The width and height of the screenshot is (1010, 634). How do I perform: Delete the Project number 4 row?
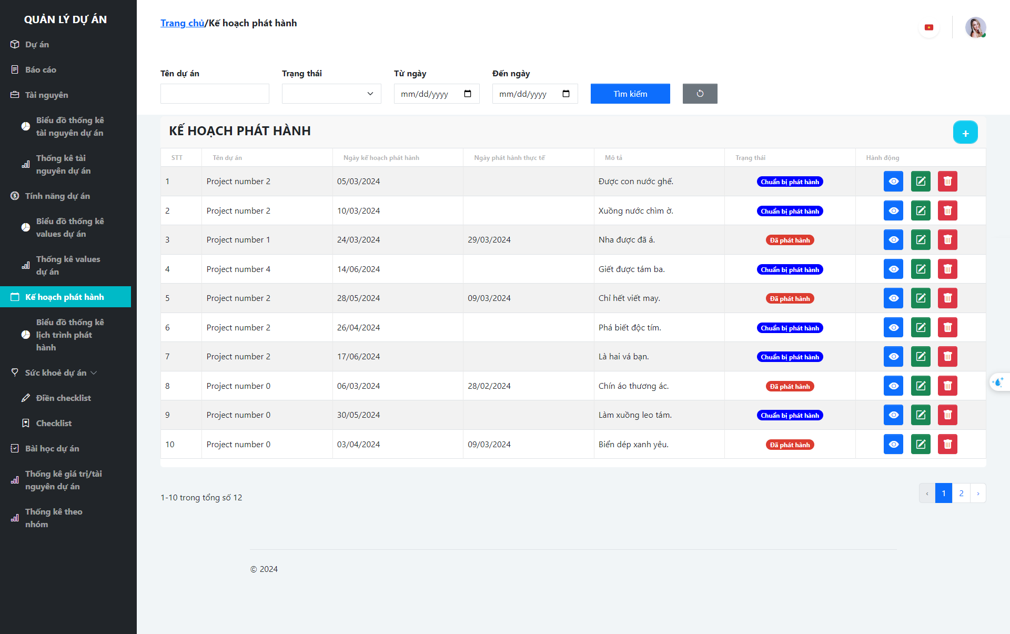tap(947, 269)
